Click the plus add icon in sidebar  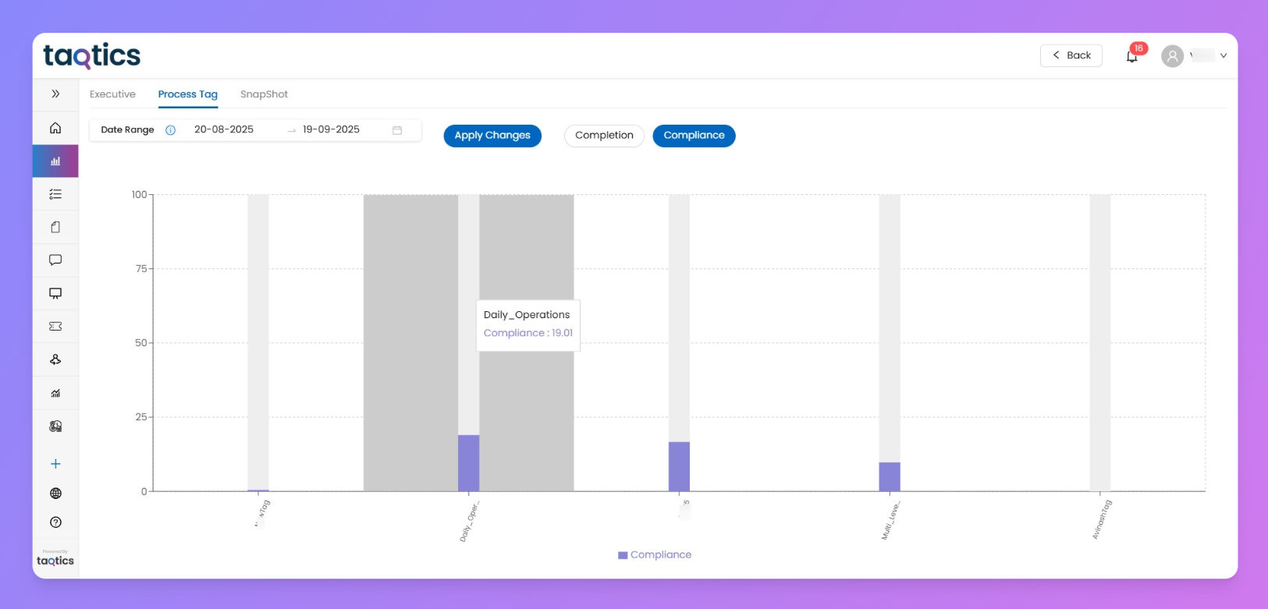[x=55, y=464]
